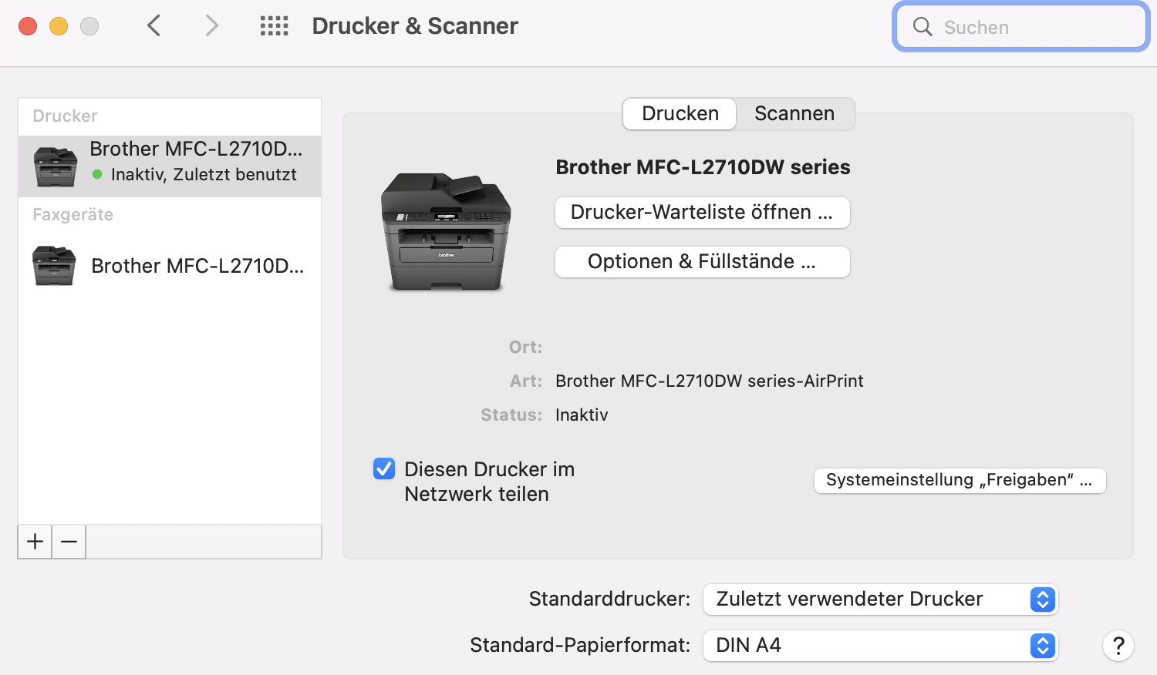Open help with the question mark button

(x=1118, y=646)
